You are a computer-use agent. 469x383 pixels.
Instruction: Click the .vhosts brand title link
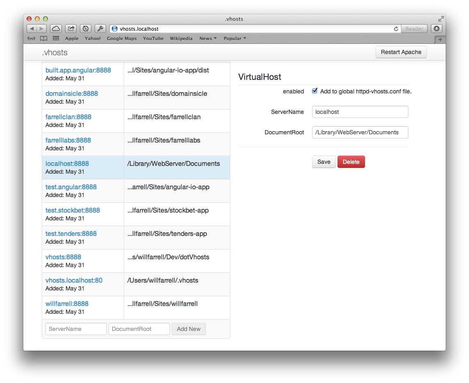click(x=55, y=52)
